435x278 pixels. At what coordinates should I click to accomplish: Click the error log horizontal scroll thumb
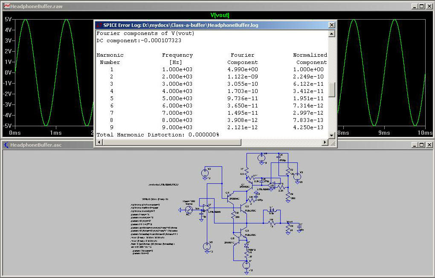point(172,142)
